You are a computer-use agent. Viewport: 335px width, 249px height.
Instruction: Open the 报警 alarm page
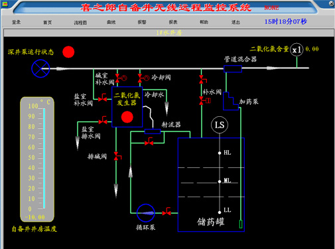tap(142, 22)
